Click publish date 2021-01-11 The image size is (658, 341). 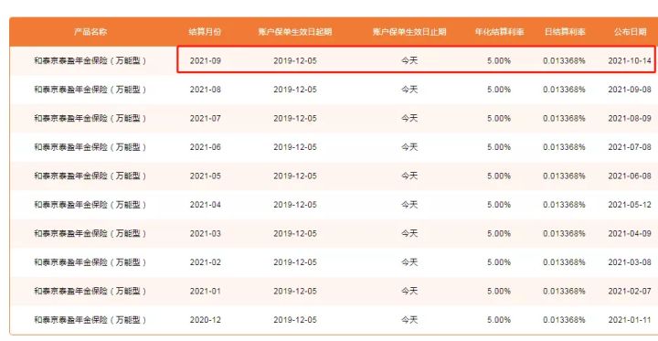(630, 320)
